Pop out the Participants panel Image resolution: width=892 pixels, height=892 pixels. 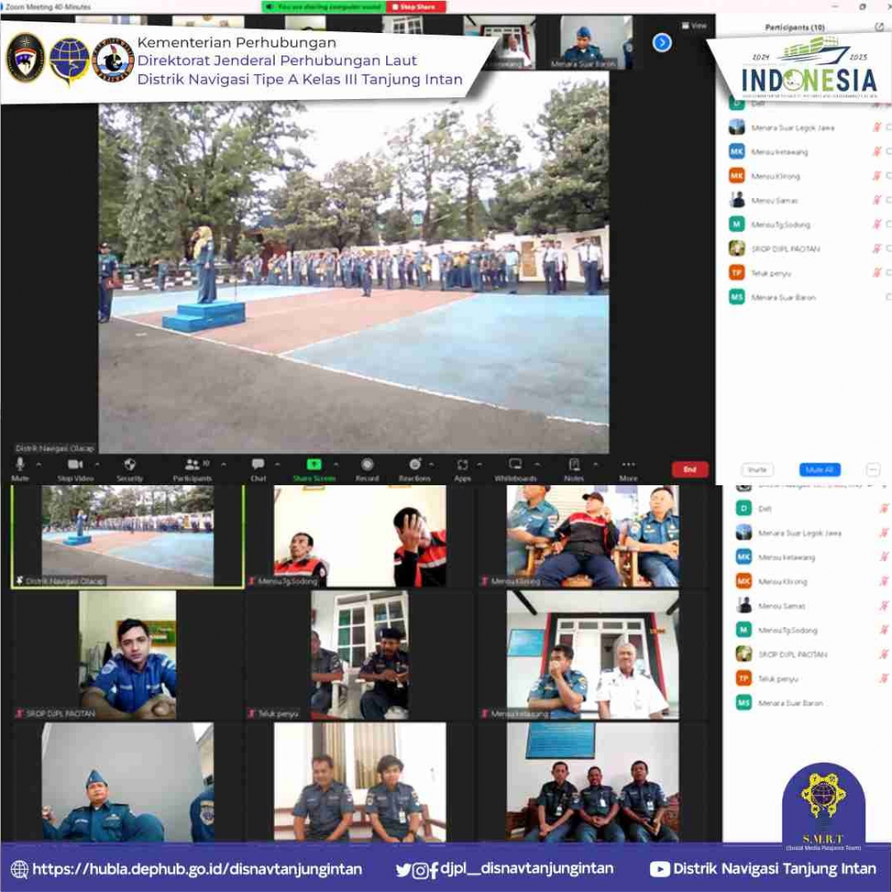(x=879, y=27)
